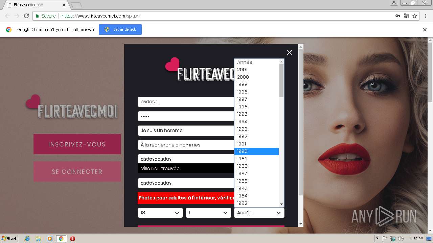Click the popup scrollbar thumb

tap(301, 123)
